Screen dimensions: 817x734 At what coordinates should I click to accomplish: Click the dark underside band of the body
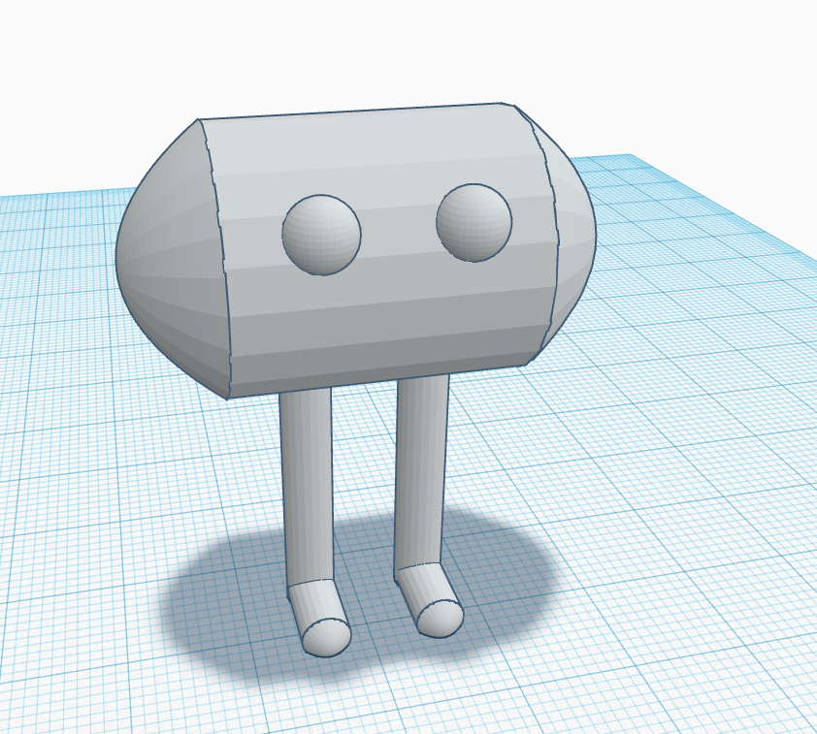tap(380, 372)
